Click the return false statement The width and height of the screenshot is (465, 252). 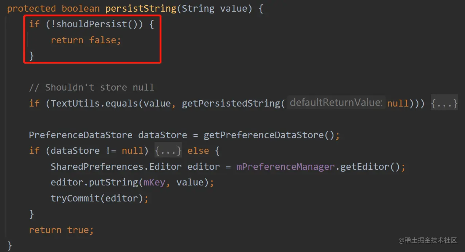coord(86,40)
